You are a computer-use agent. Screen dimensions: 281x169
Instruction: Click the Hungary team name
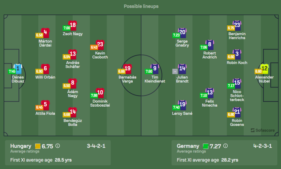[21, 146]
